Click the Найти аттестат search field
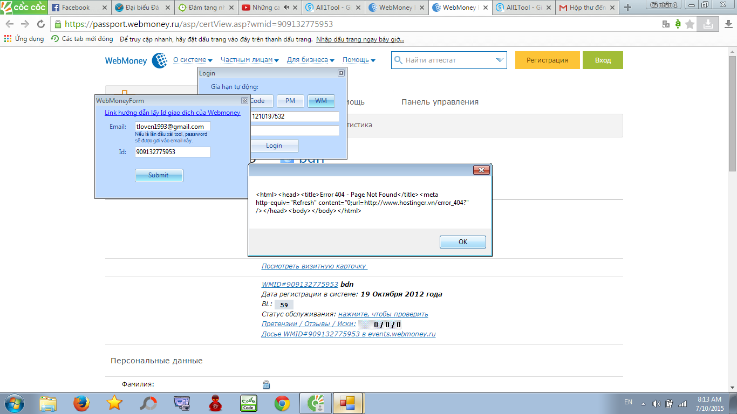This screenshot has width=737, height=414. 448,60
